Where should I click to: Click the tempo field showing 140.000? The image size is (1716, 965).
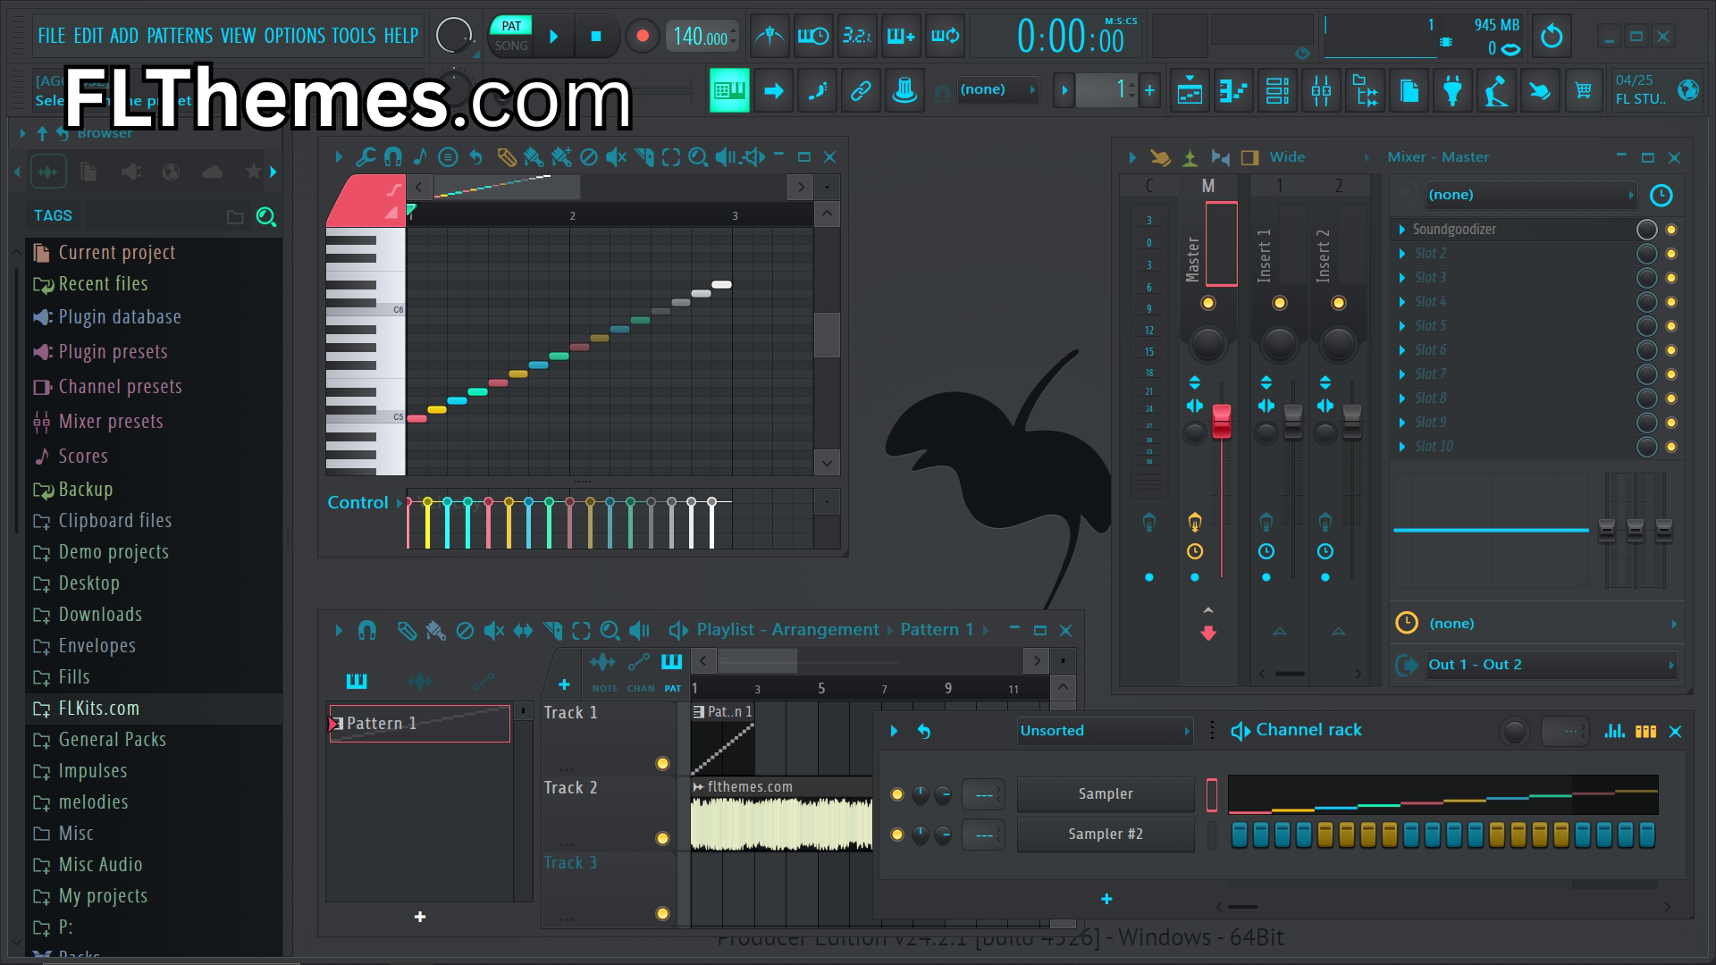coord(702,37)
